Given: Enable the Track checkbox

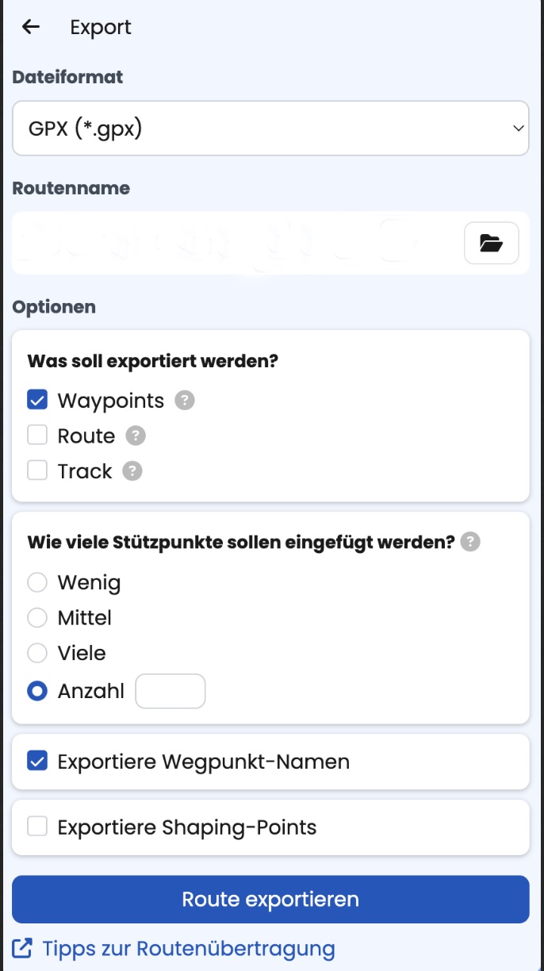Looking at the screenshot, I should click(37, 470).
